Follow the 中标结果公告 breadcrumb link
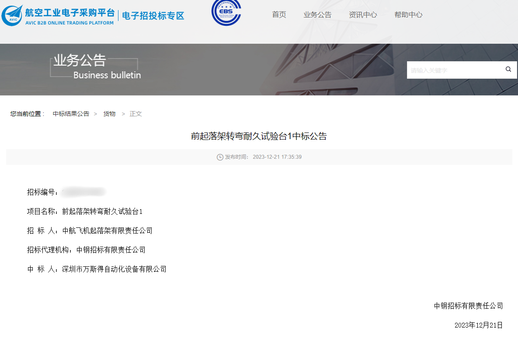 71,114
